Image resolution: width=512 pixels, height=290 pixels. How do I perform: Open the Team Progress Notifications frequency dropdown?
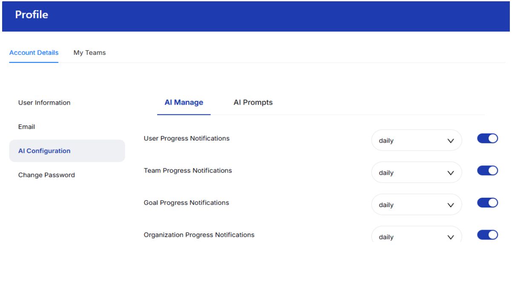(x=416, y=173)
